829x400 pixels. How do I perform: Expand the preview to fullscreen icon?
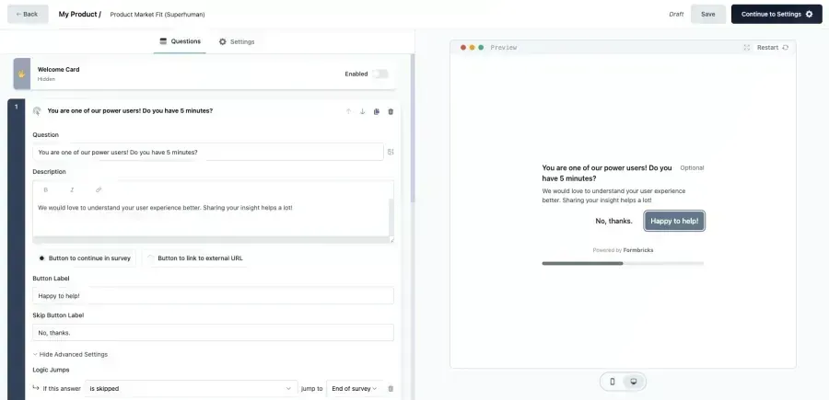coord(746,48)
